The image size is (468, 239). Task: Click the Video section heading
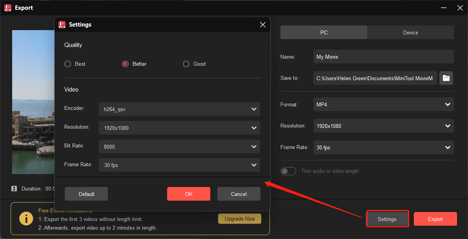pyautogui.click(x=71, y=89)
